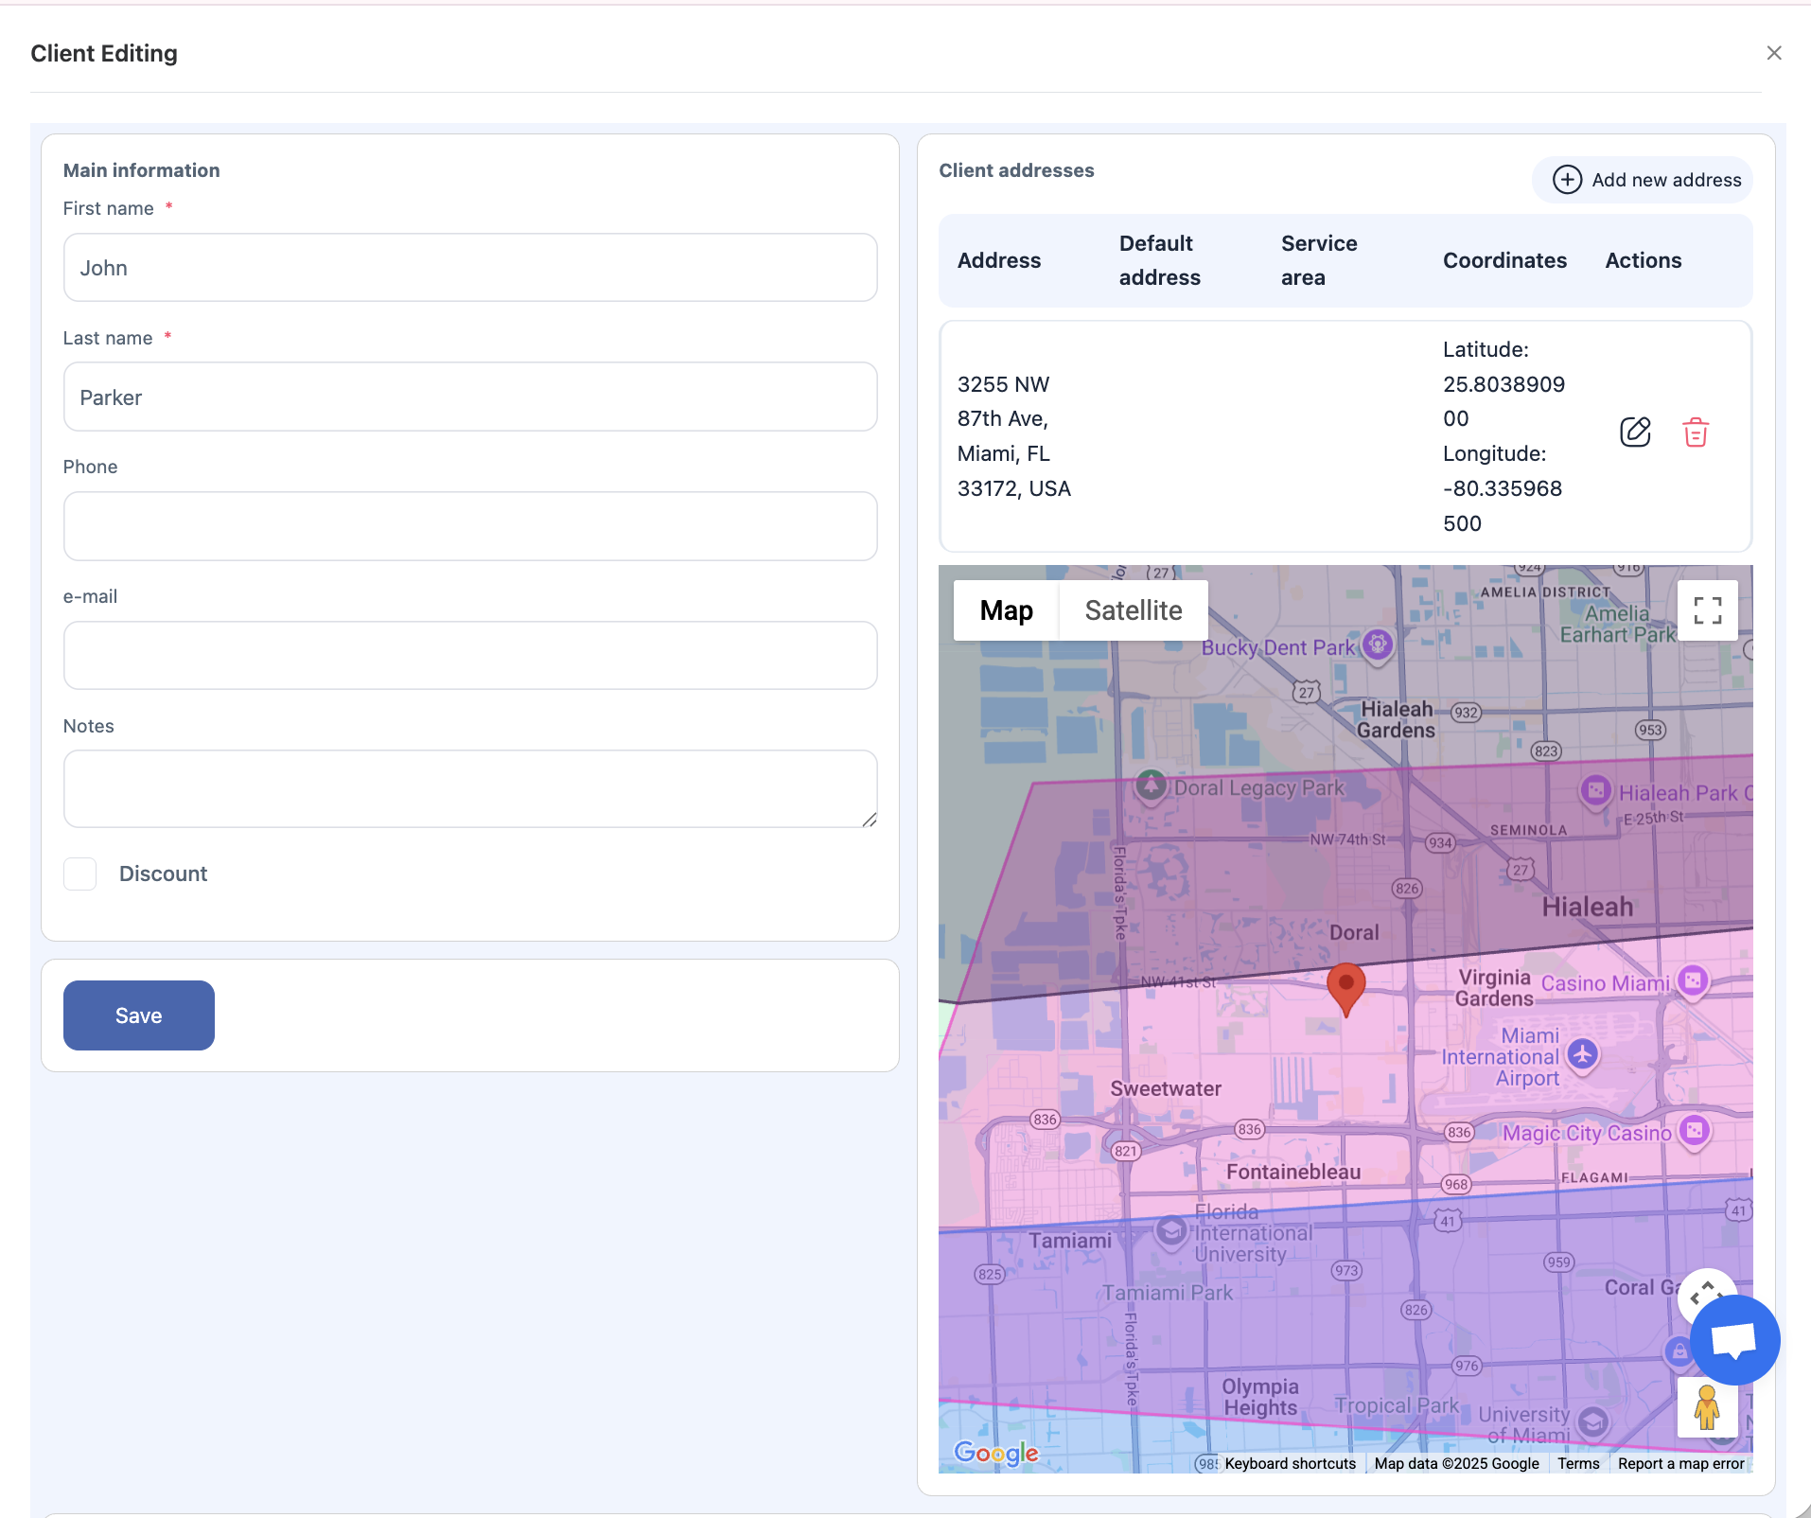Switch map to Satellite view
1811x1518 pixels.
pos(1133,610)
